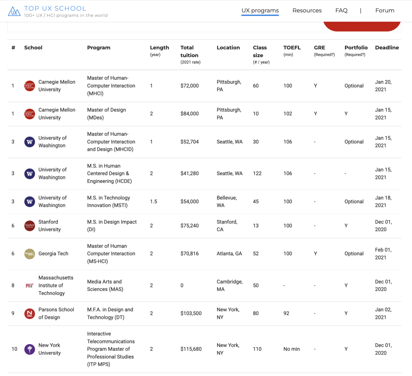This screenshot has height=376, width=412.
Task: Click the $70,816 tuition value
Action: [189, 254]
